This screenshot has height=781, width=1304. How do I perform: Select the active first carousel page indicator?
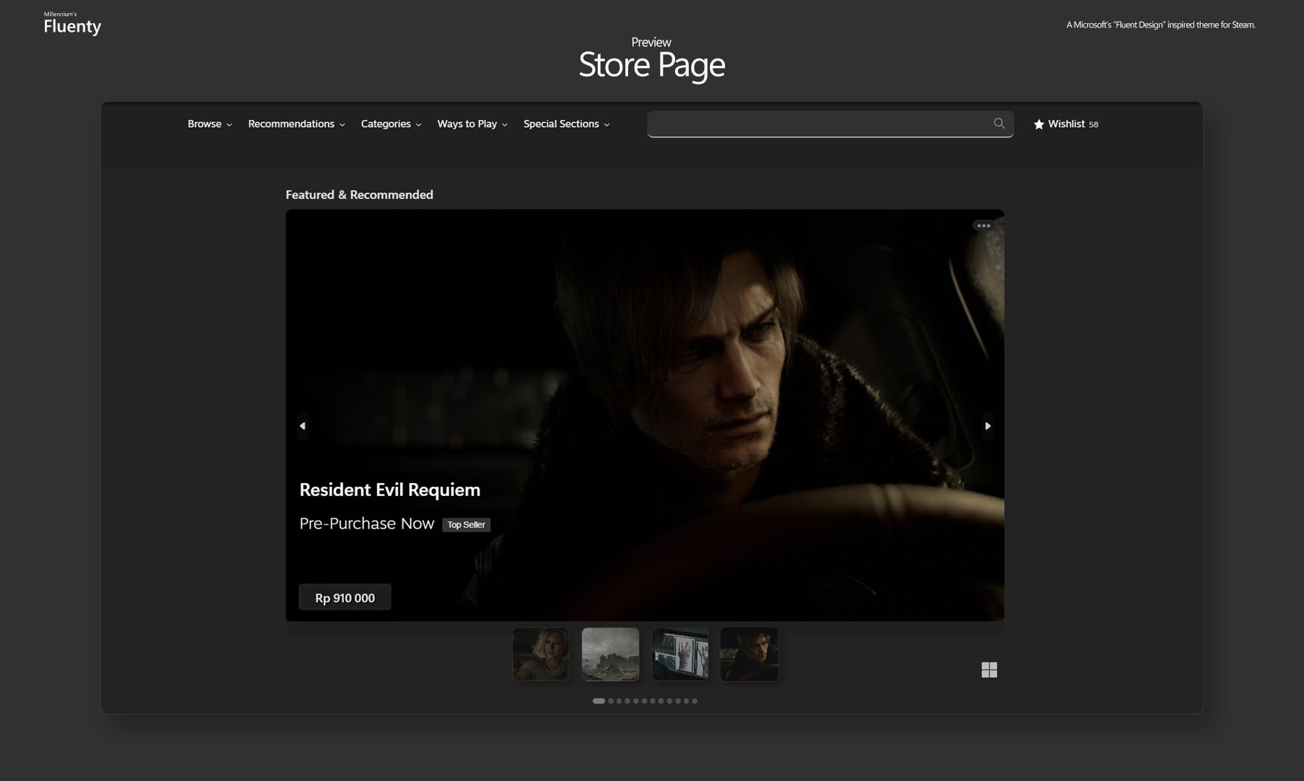[x=598, y=701]
